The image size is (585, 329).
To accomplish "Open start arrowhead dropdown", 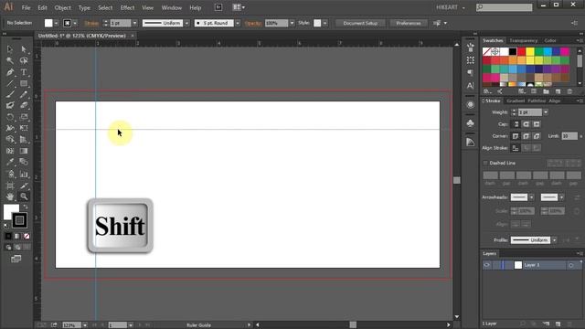I will tap(531, 197).
